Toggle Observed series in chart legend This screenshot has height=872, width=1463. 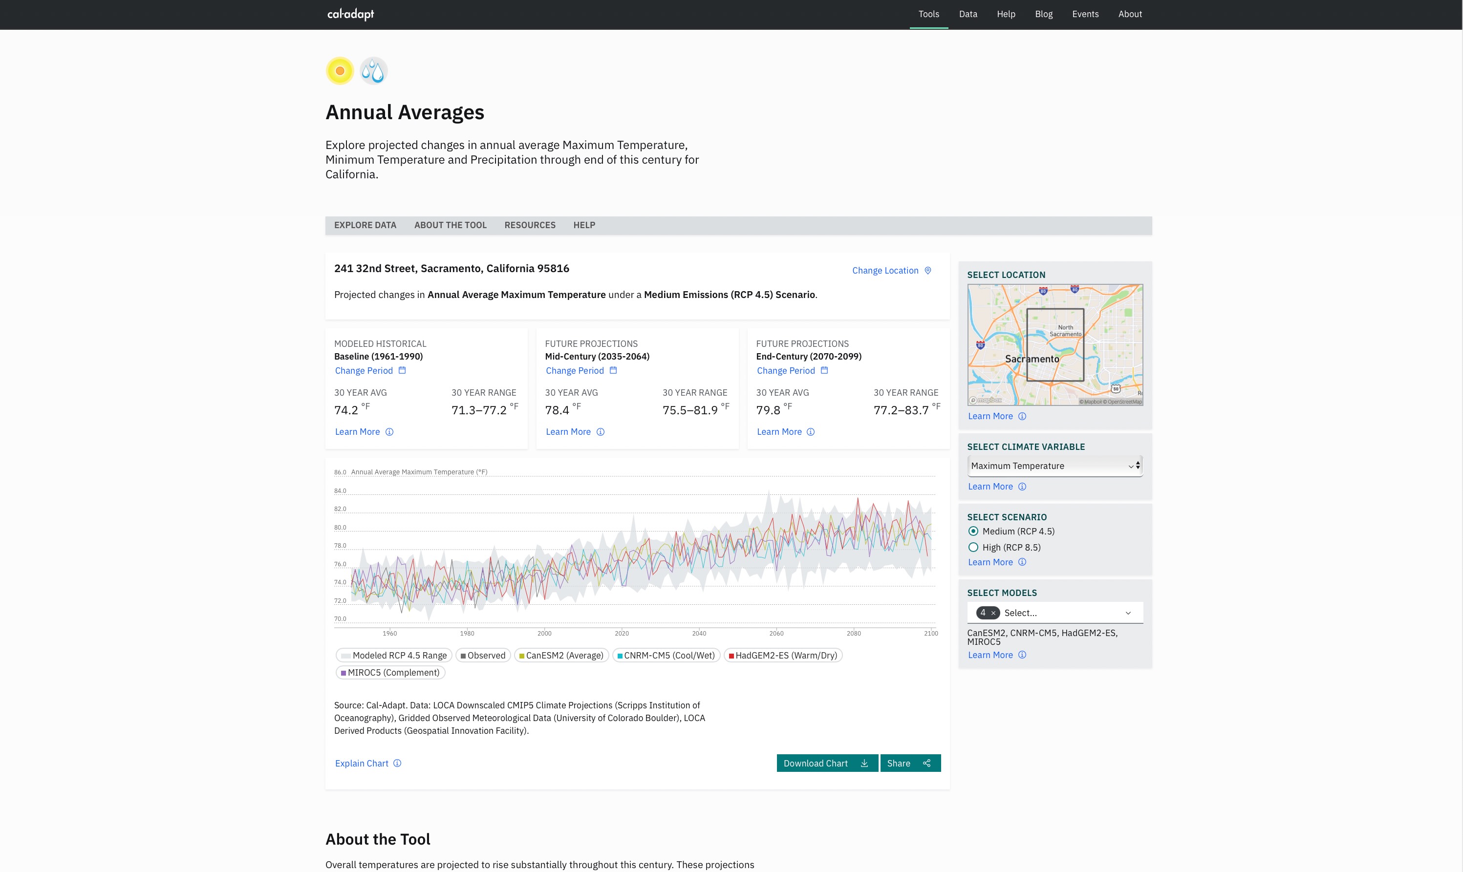click(483, 655)
